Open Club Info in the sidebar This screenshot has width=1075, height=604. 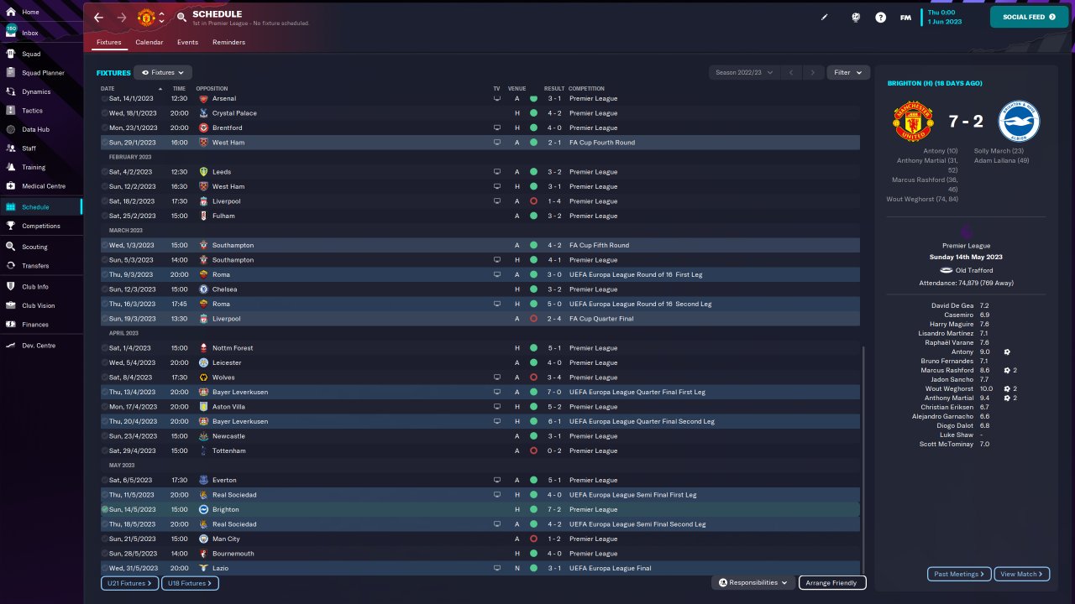coord(41,286)
